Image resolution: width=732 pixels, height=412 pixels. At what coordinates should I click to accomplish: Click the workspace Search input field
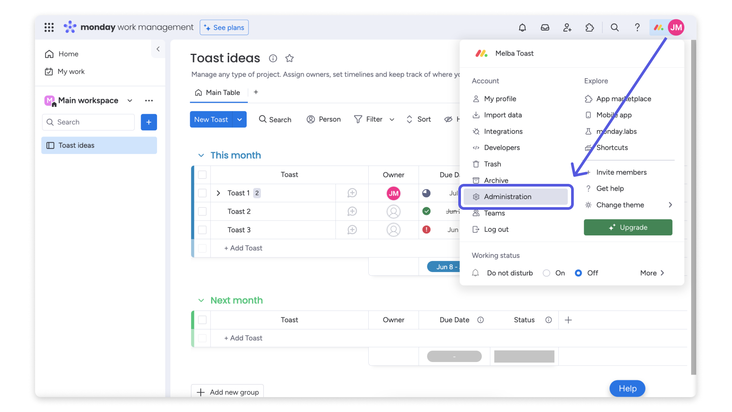pos(88,122)
